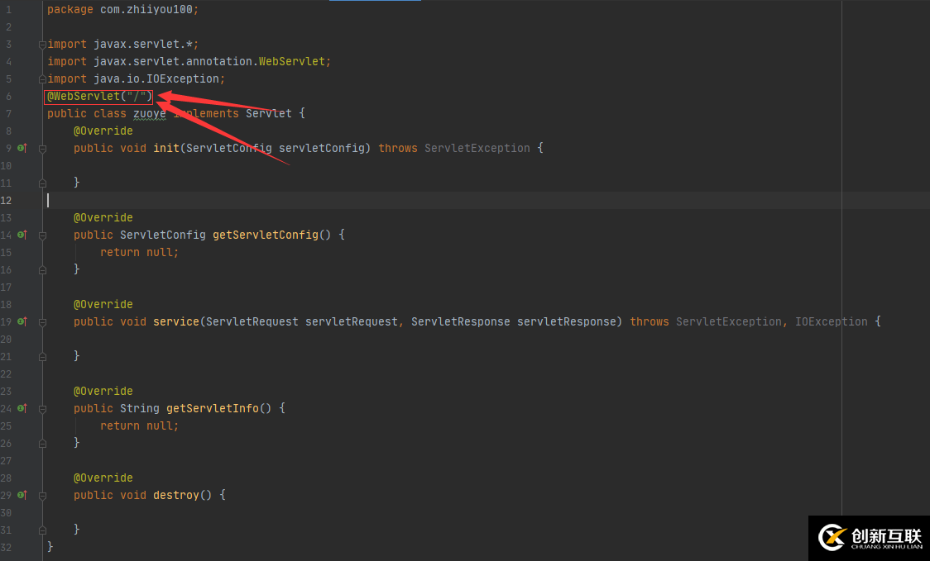930x561 pixels.
Task: Collapse the service method fold marker
Action: (42, 322)
